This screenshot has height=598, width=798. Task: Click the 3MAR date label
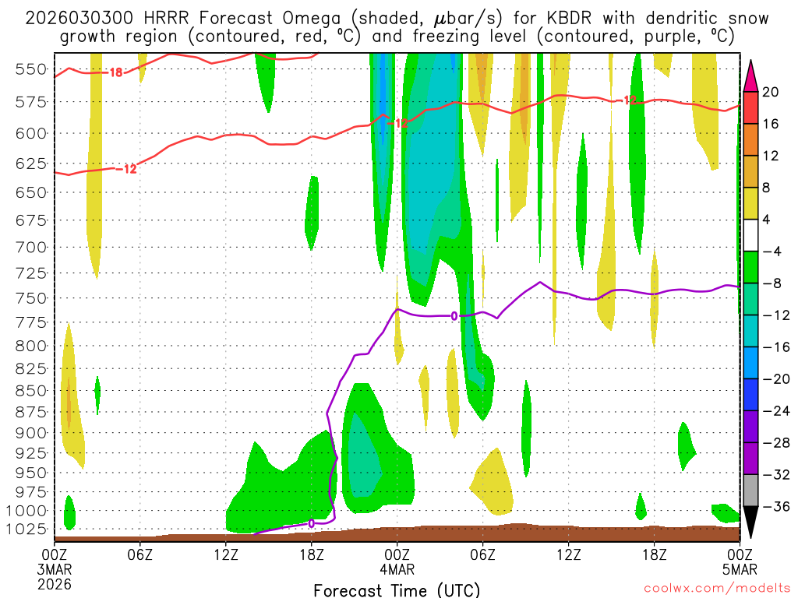tap(55, 569)
